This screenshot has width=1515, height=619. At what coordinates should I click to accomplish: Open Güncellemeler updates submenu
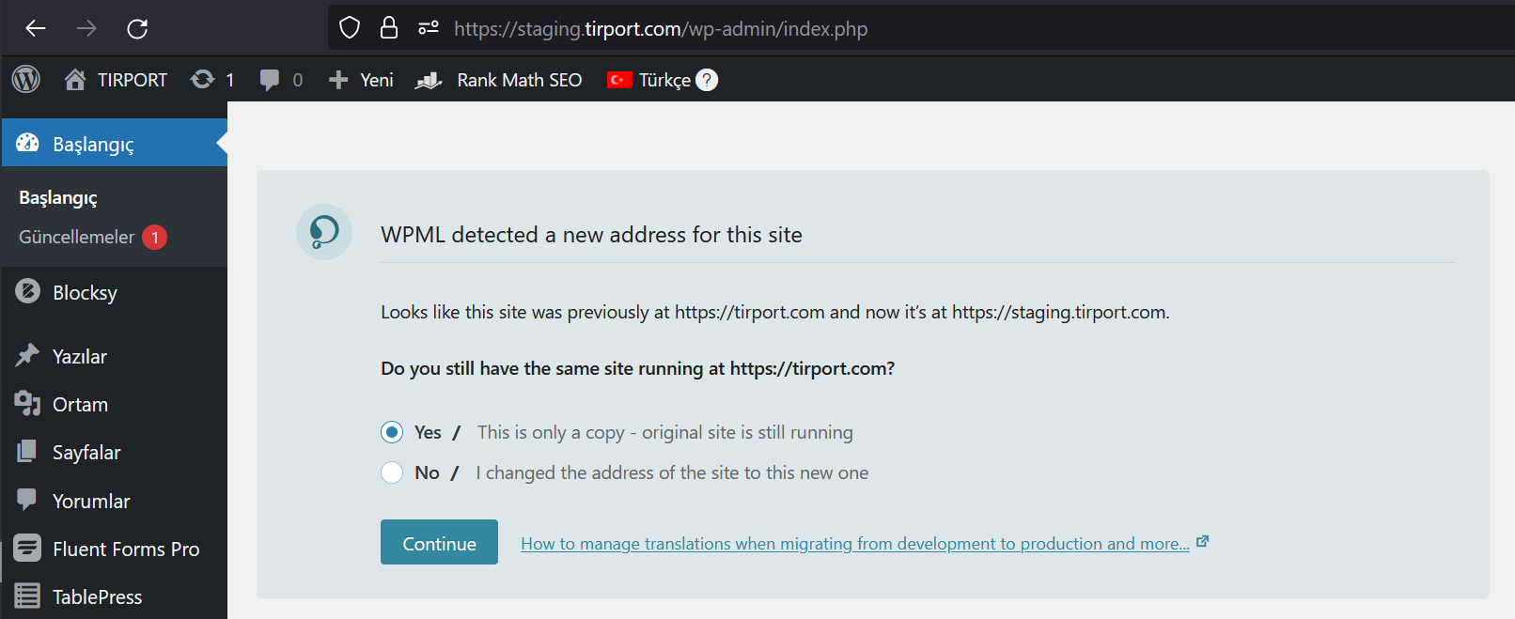(77, 237)
